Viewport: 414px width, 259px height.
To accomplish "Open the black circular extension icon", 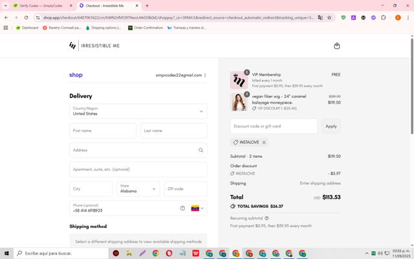I will [364, 17].
